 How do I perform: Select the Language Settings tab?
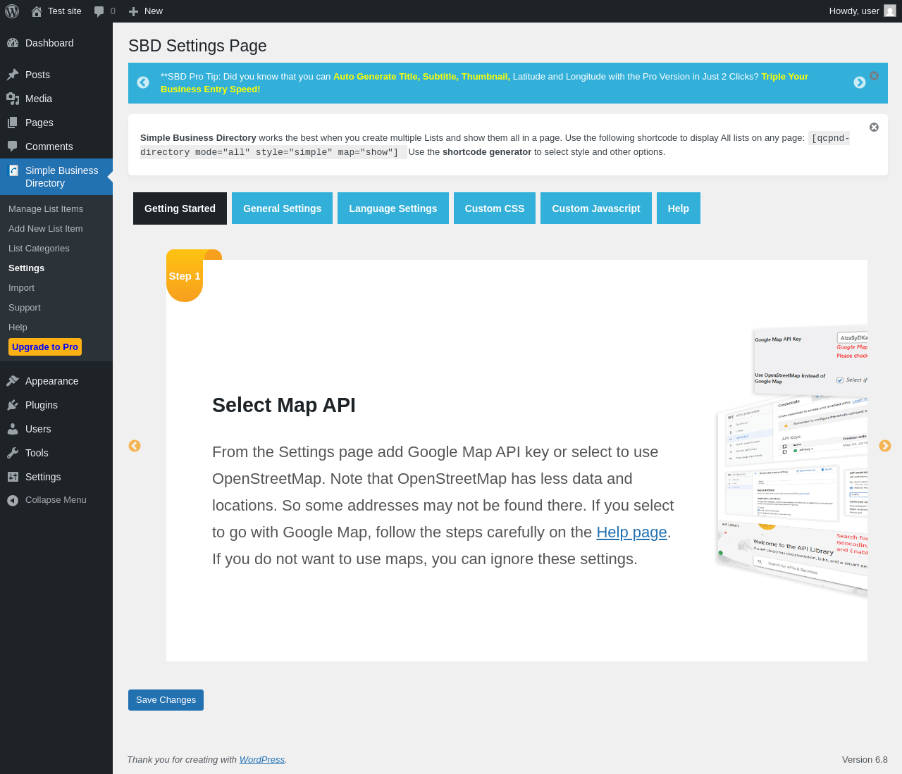[393, 208]
